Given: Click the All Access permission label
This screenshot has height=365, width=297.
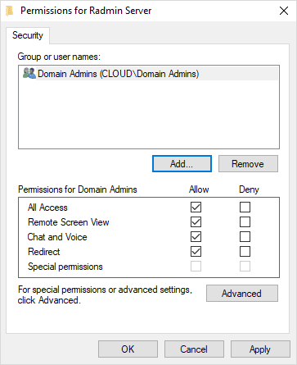Looking at the screenshot, I should coord(47,208).
